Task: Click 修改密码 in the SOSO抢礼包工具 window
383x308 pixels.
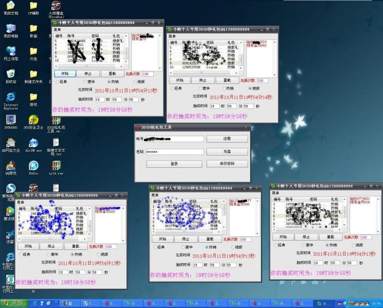Action: coord(227,164)
